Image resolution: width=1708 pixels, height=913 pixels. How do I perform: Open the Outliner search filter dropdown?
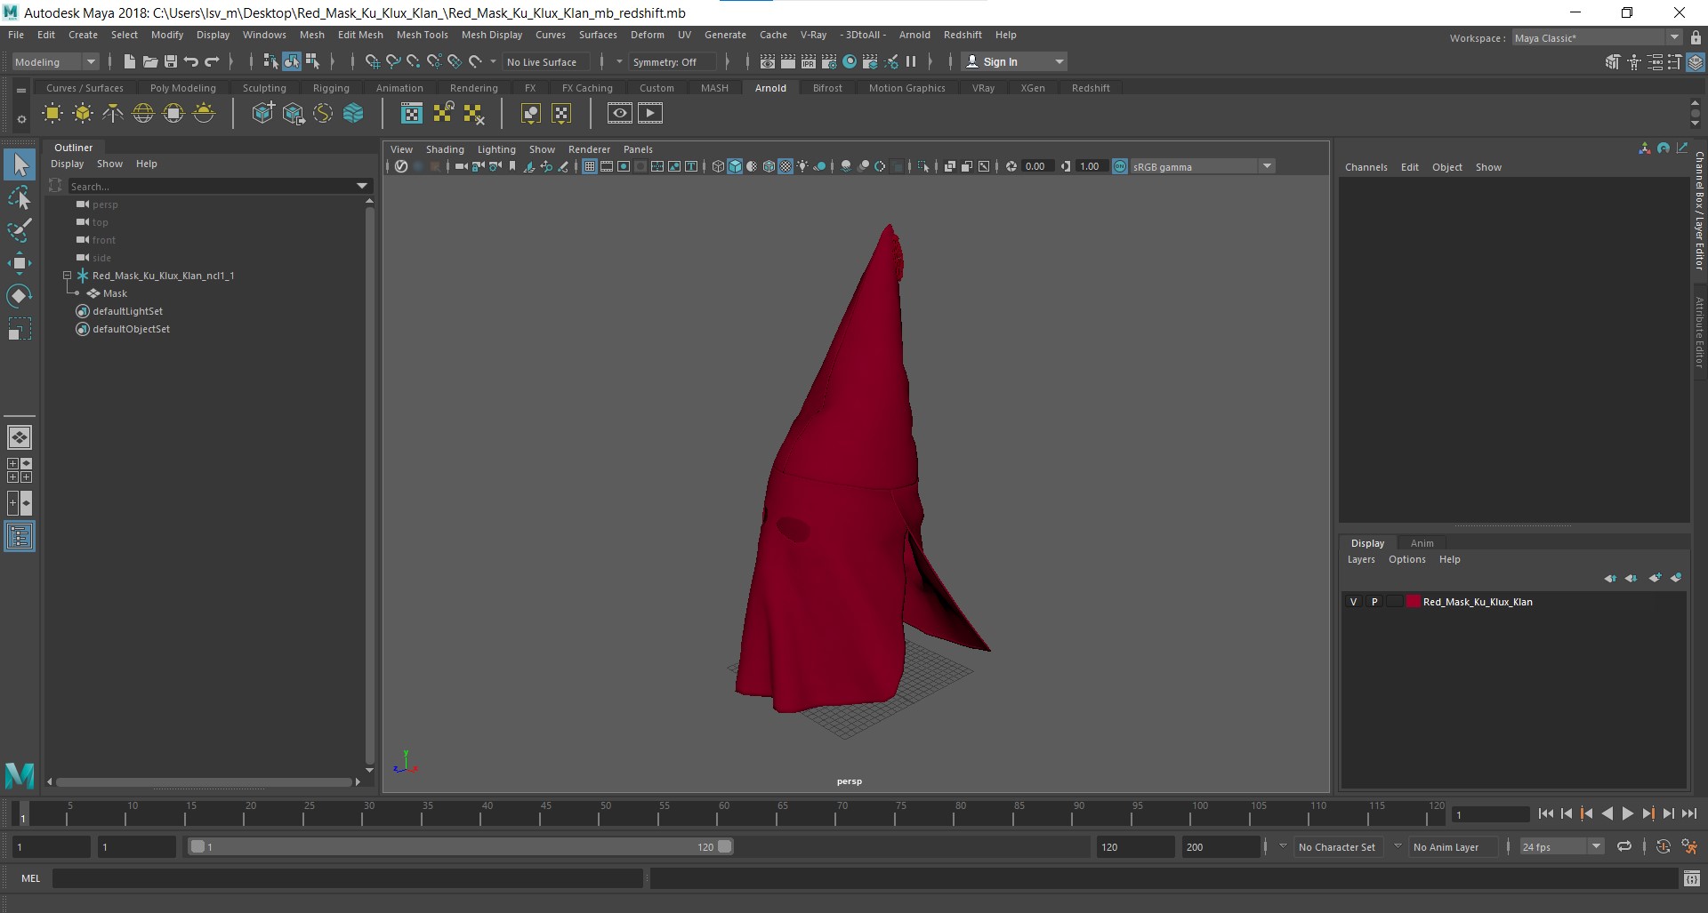click(362, 186)
